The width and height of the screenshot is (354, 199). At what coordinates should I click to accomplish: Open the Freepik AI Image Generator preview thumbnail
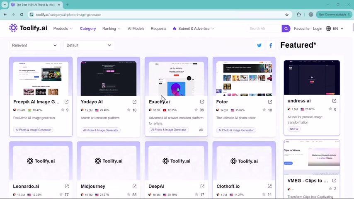point(41,78)
